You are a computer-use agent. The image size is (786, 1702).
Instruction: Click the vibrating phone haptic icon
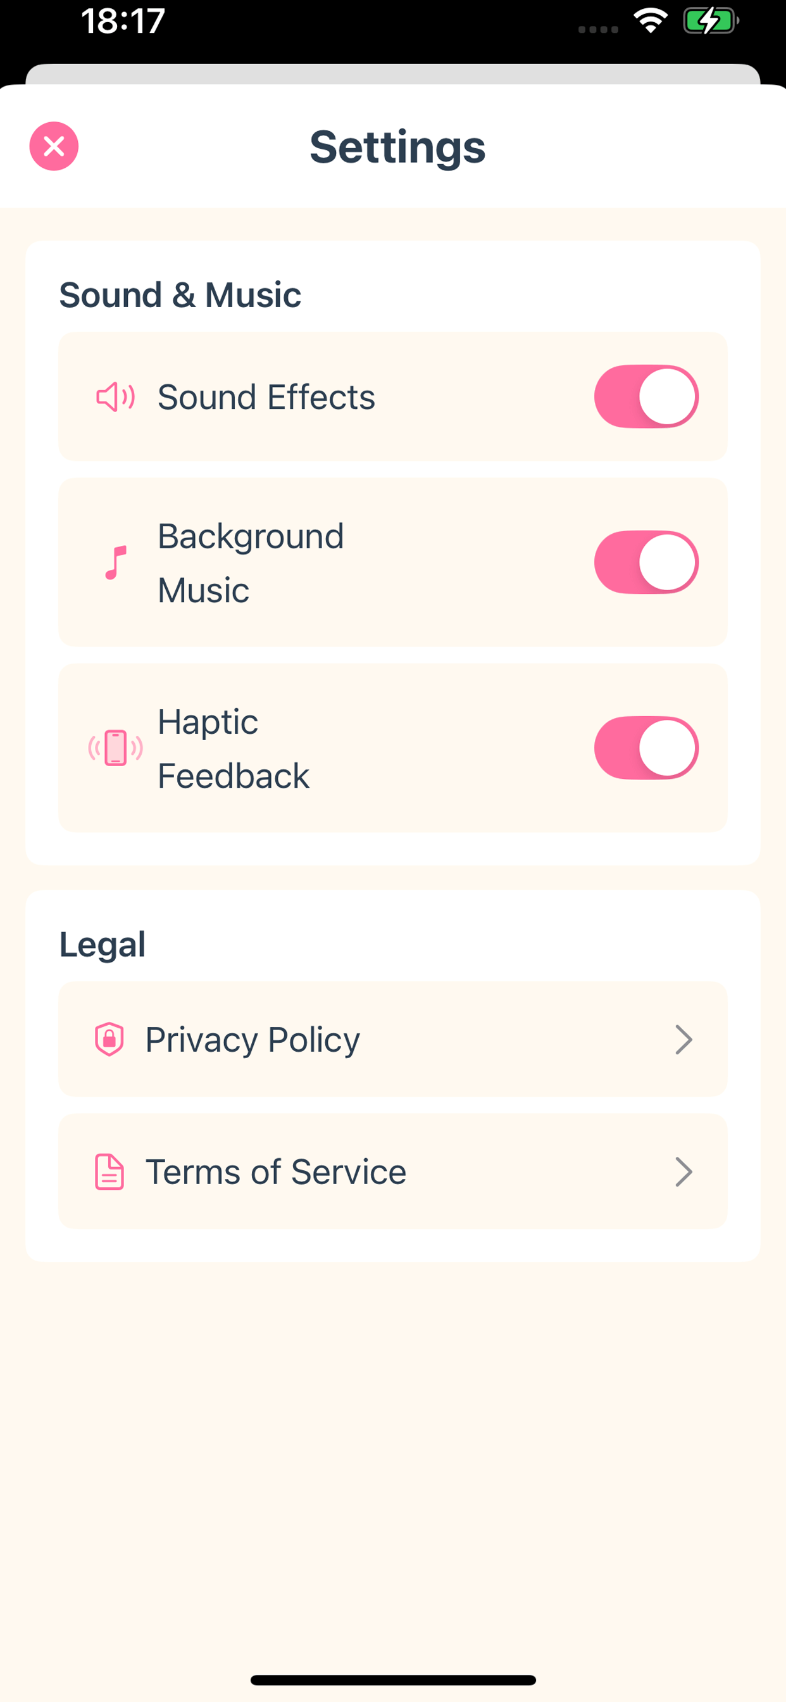[116, 748]
